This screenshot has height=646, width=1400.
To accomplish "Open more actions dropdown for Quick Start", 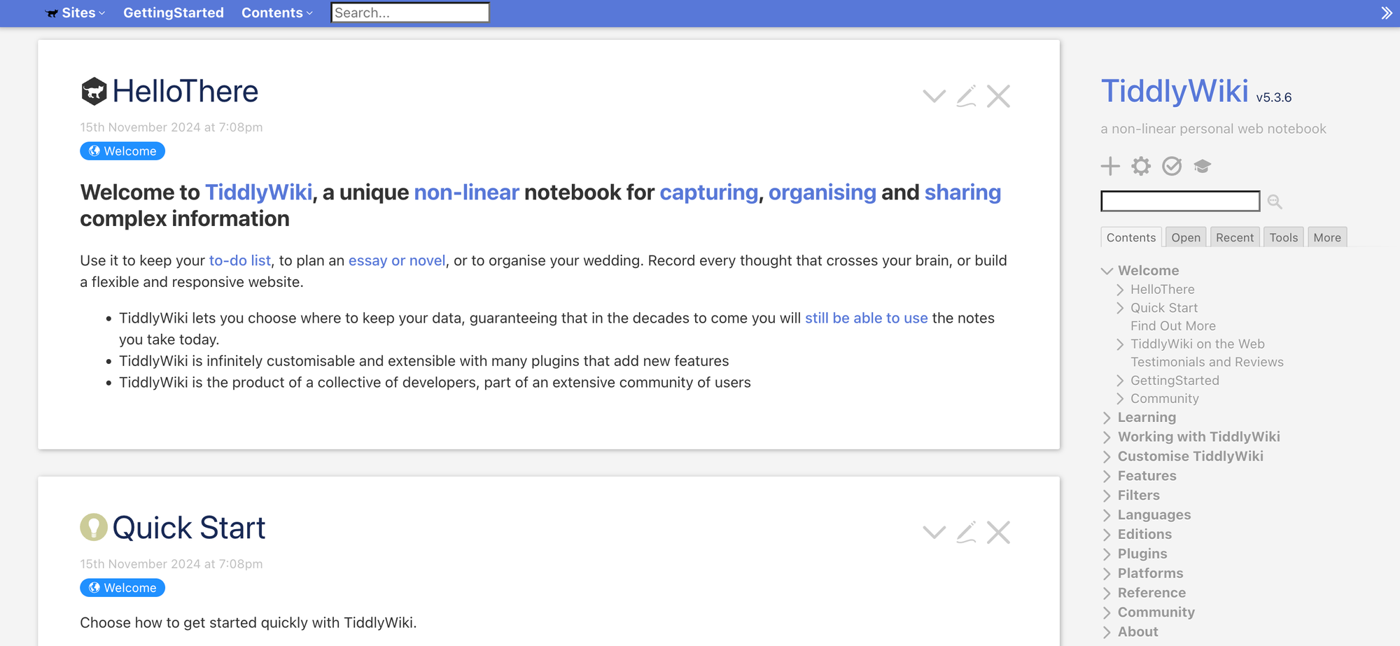I will (934, 533).
